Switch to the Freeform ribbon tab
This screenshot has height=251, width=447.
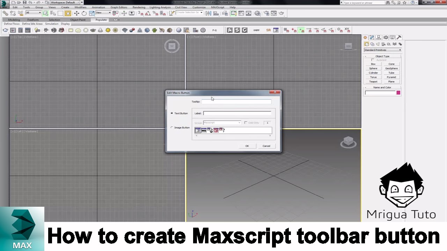click(x=33, y=20)
